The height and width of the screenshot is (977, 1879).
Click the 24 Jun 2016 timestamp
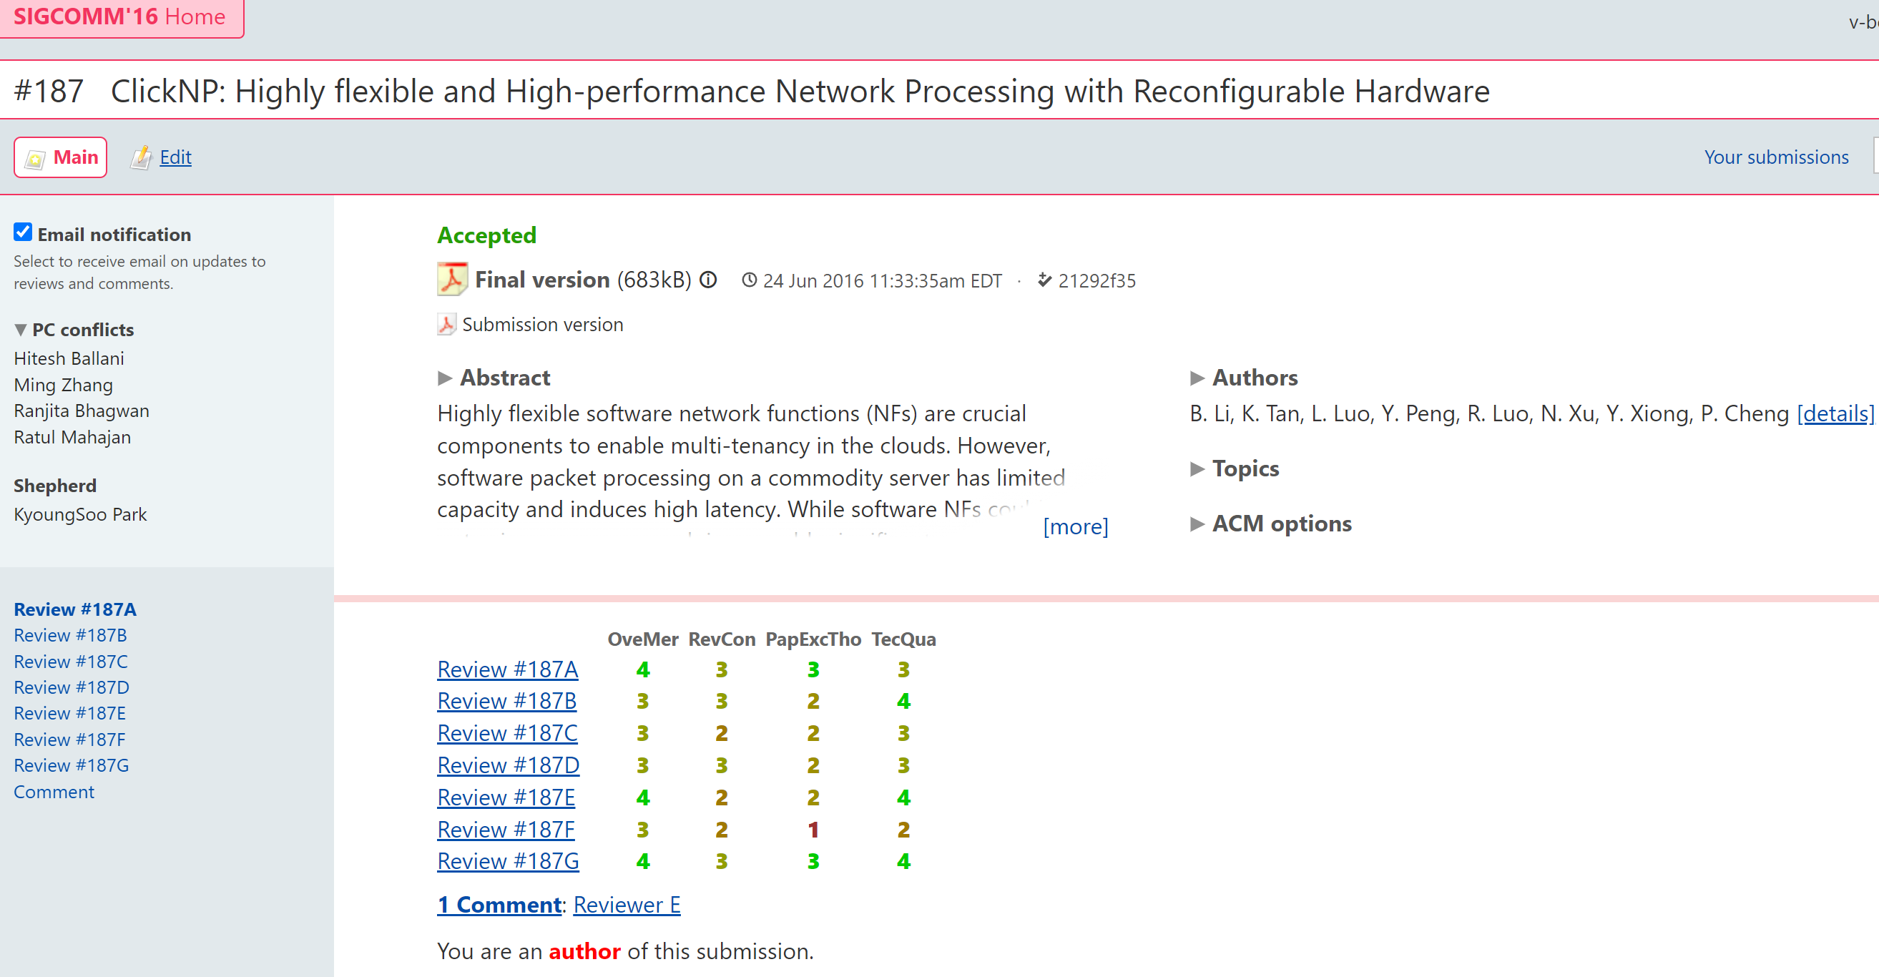[x=882, y=280]
